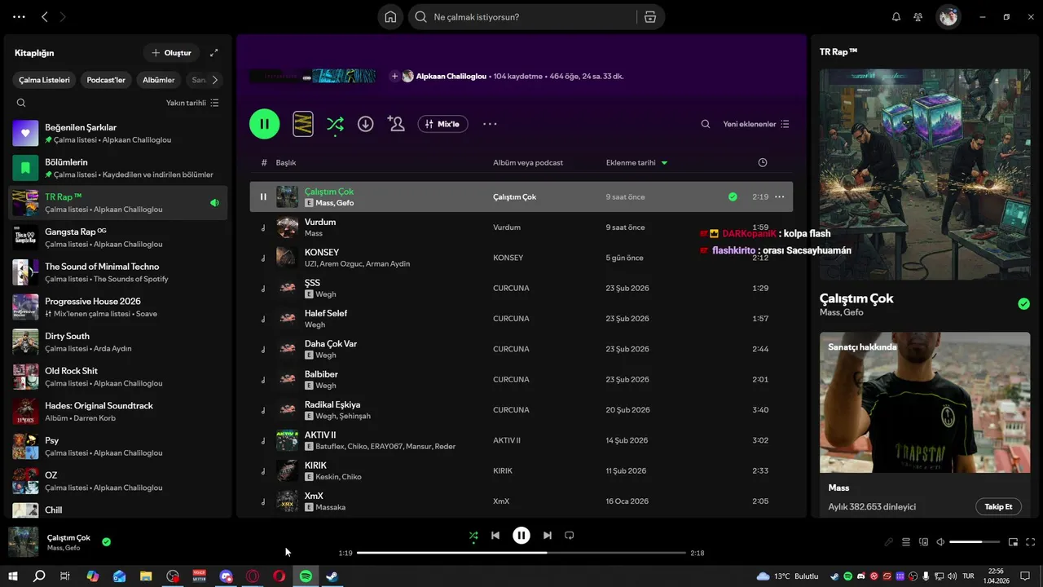Open the Alpkaan Chaliloglou profile link
Image resolution: width=1043 pixels, height=587 pixels.
[451, 76]
